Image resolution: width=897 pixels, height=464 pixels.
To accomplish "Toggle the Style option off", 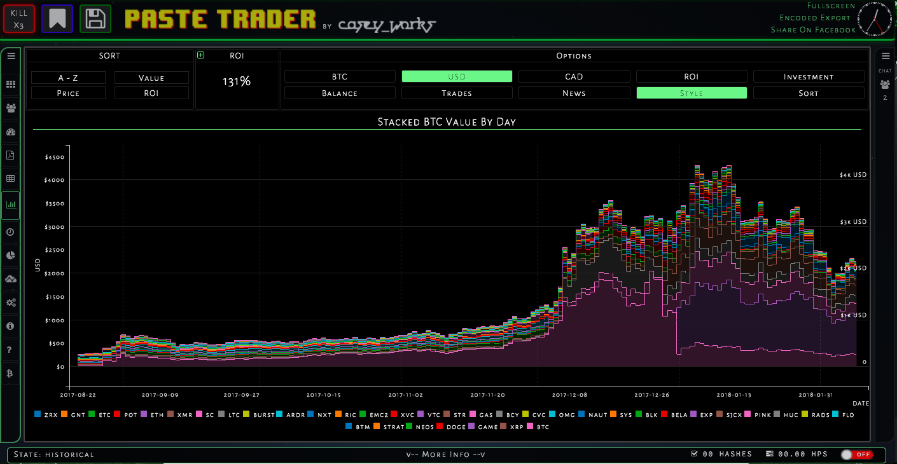I will 691,92.
